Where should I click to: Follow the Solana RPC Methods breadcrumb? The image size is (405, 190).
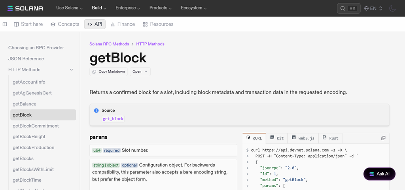[x=109, y=44]
